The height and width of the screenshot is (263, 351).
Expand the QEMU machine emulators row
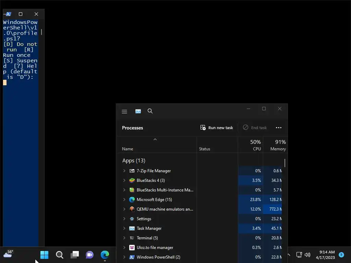tap(124, 209)
